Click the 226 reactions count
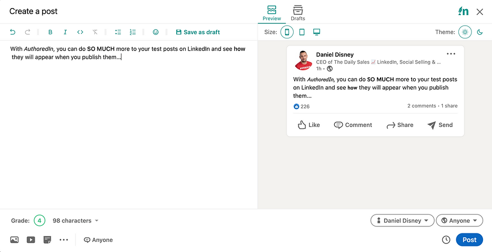The width and height of the screenshot is (492, 252). click(x=302, y=106)
